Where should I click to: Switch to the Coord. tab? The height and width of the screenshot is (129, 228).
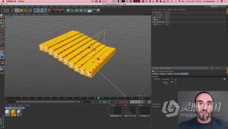point(163,74)
